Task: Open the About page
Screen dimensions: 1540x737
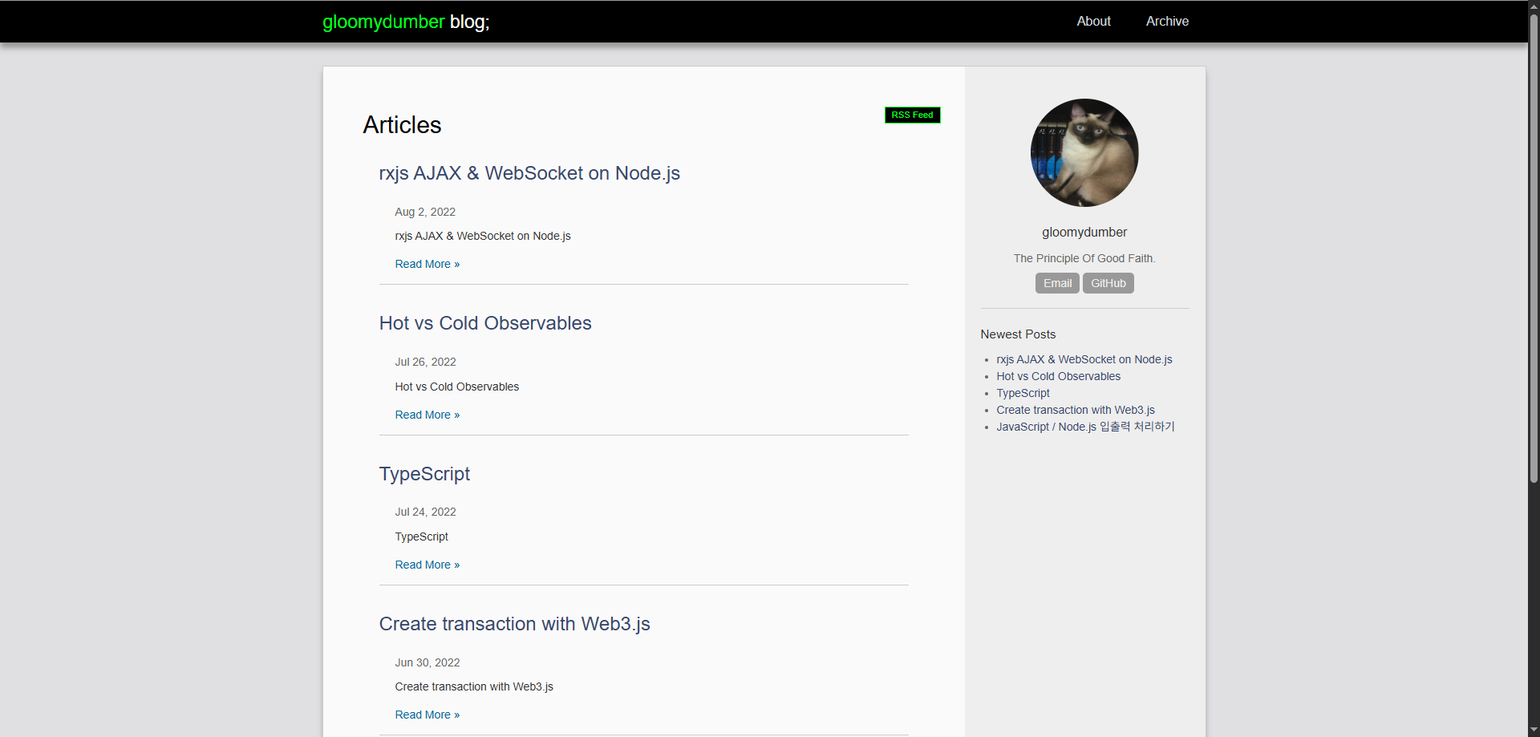Action: (x=1093, y=22)
